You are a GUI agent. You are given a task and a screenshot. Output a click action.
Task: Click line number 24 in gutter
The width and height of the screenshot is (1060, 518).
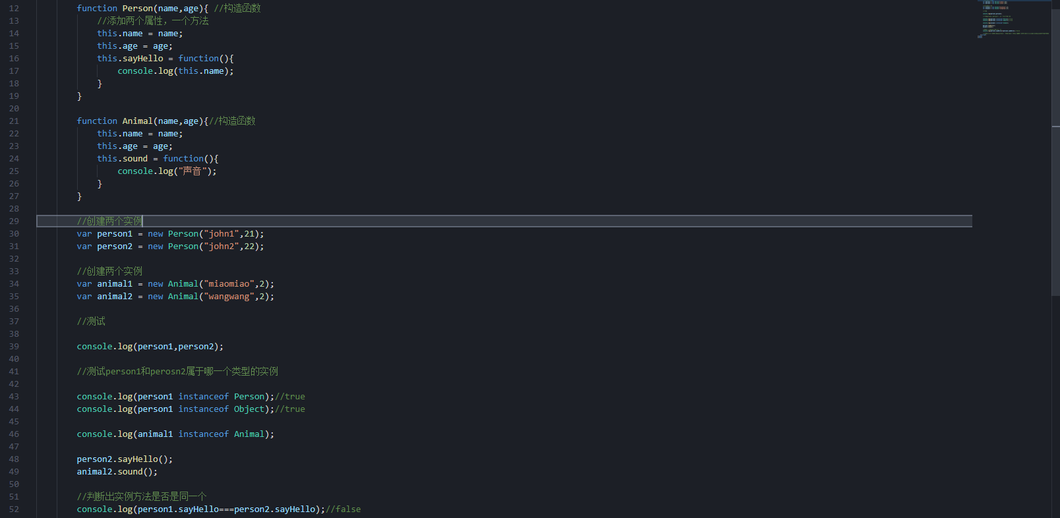14,159
